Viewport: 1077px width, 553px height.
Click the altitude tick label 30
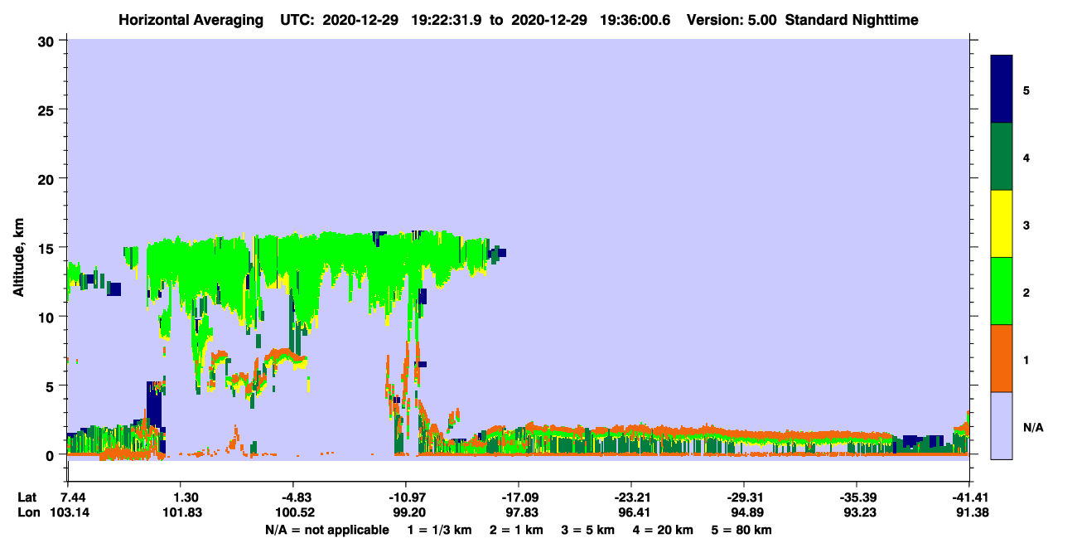pyautogui.click(x=48, y=40)
